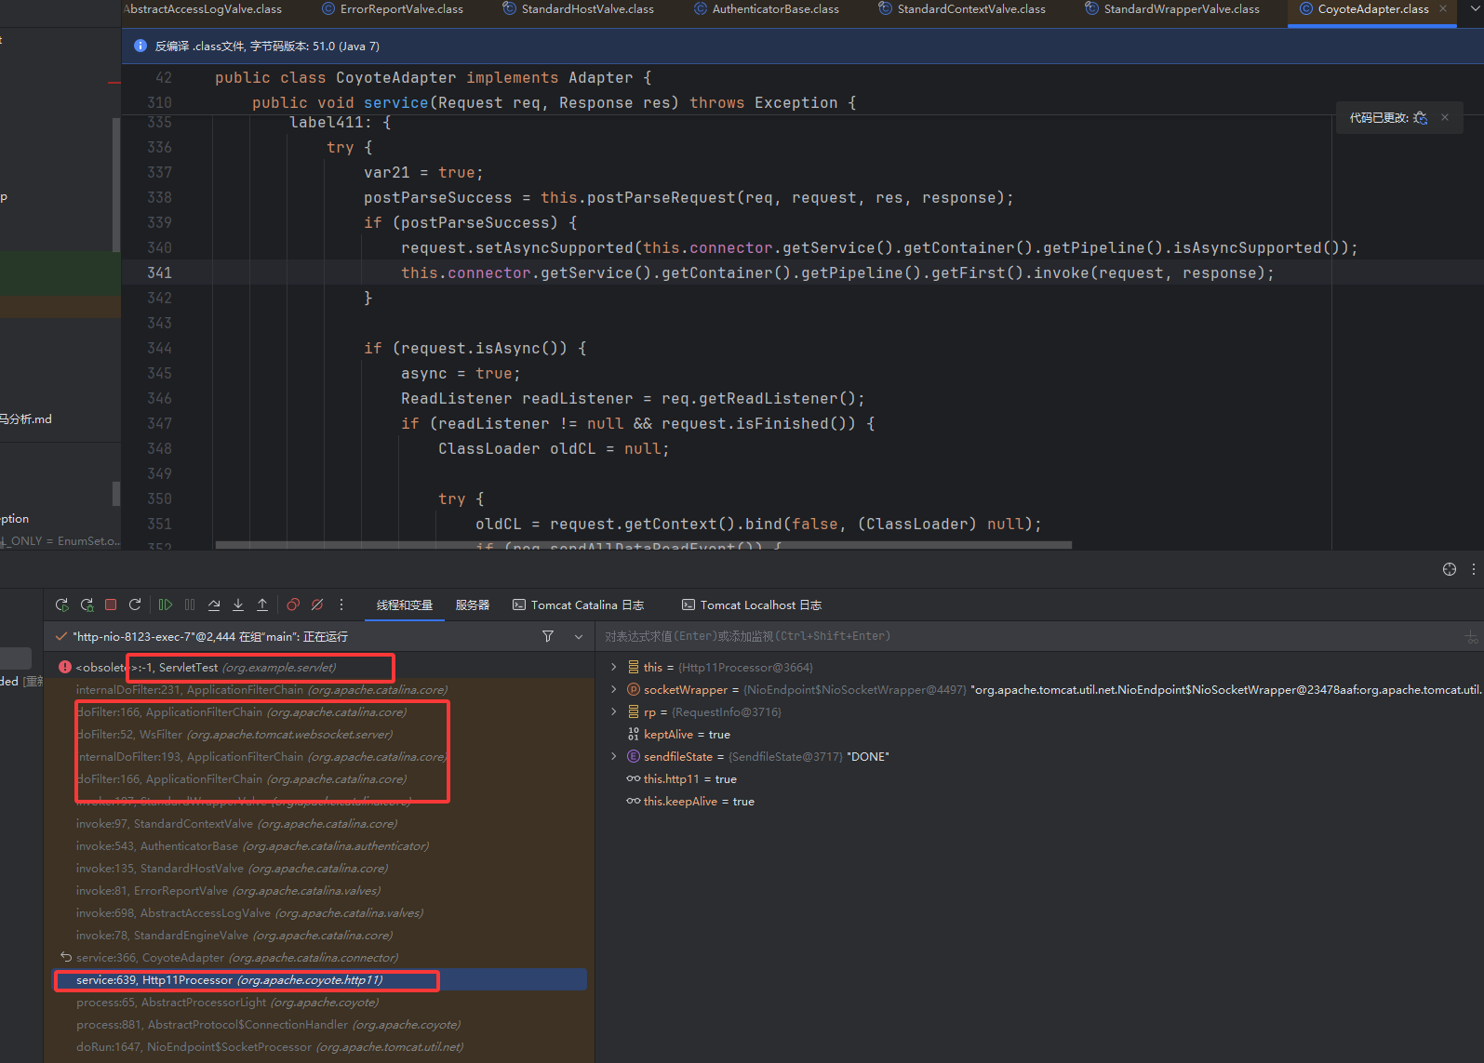Click the Step Out icon
The height and width of the screenshot is (1063, 1484).
(x=262, y=605)
